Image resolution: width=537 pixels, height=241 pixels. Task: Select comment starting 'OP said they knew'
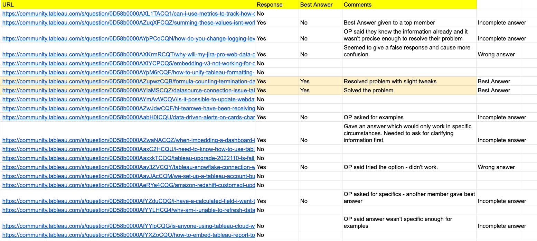tap(409, 35)
